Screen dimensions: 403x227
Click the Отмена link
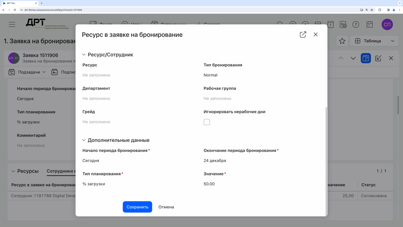[x=166, y=207]
